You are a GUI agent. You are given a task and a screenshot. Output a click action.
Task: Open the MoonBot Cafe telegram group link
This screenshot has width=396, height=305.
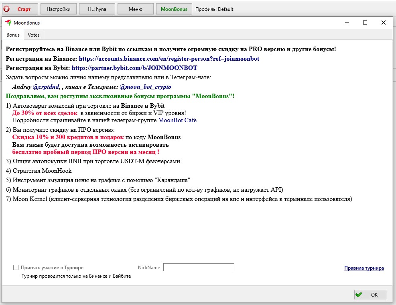point(177,120)
